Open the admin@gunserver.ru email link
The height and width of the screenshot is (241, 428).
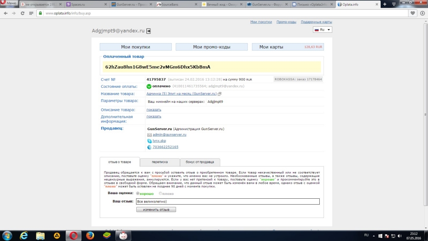coord(169,135)
